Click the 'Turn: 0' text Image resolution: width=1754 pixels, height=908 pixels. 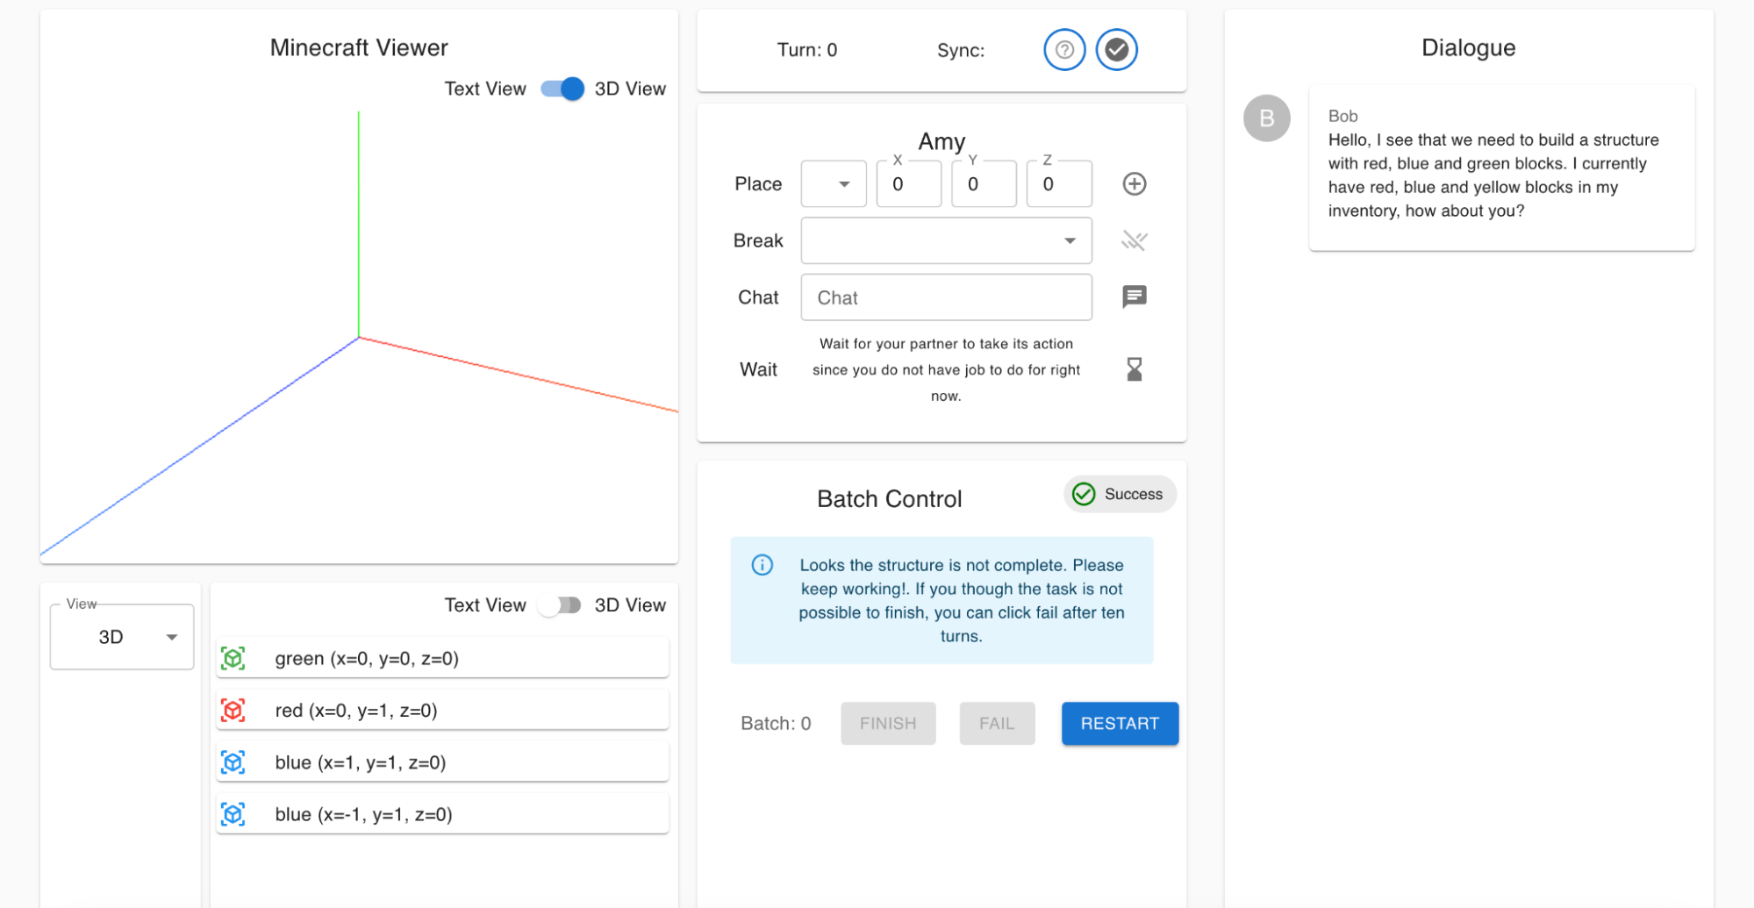click(x=807, y=50)
